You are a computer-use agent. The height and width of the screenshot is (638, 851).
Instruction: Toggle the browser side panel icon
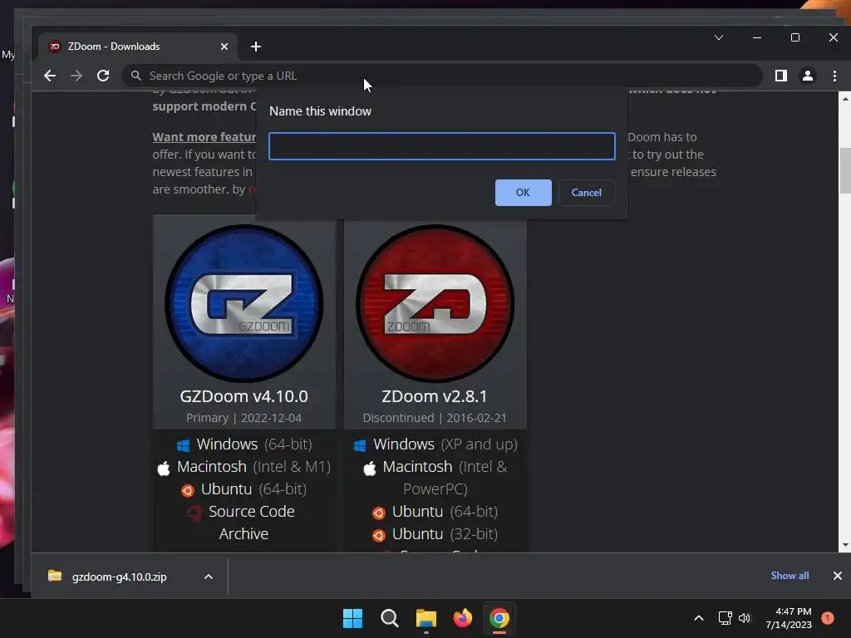point(781,76)
